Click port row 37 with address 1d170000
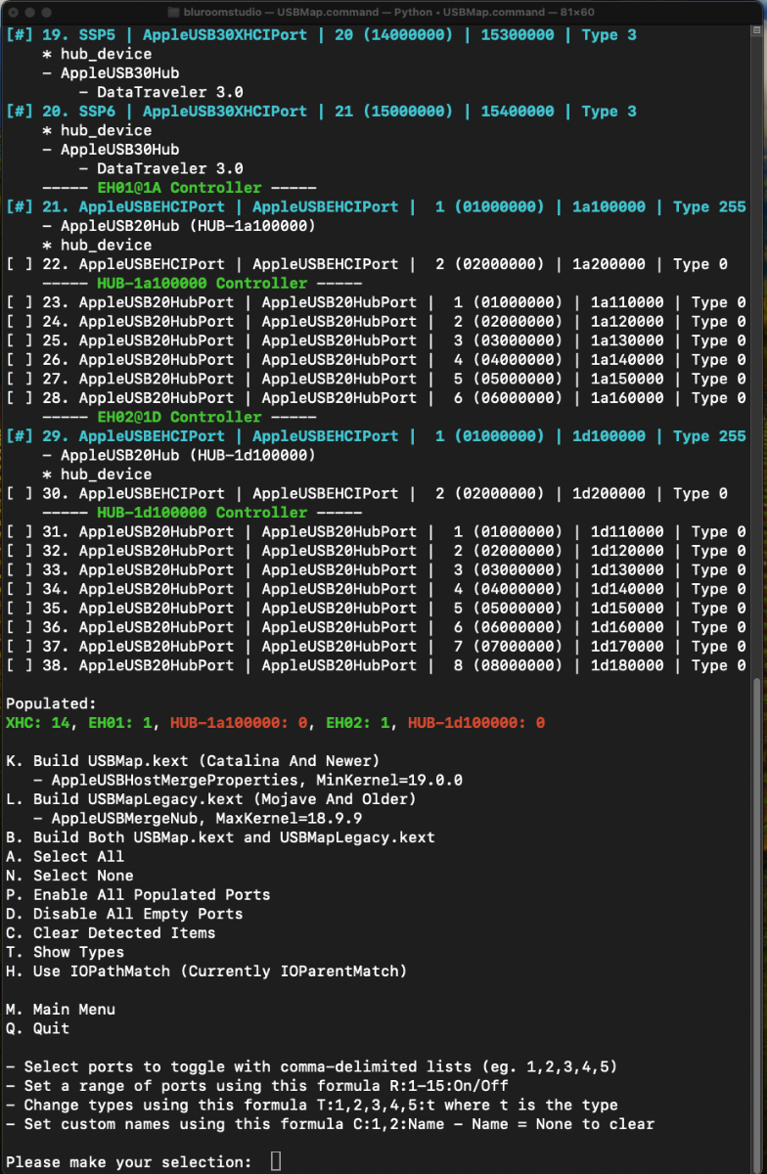The image size is (767, 1174). pos(376,646)
